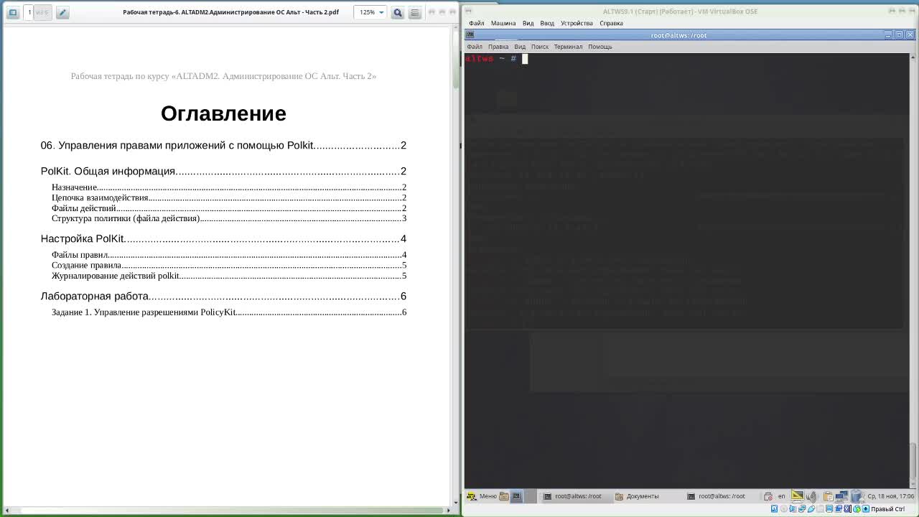Click the update notifier tray icon
The height and width of the screenshot is (517, 919).
coord(768,496)
